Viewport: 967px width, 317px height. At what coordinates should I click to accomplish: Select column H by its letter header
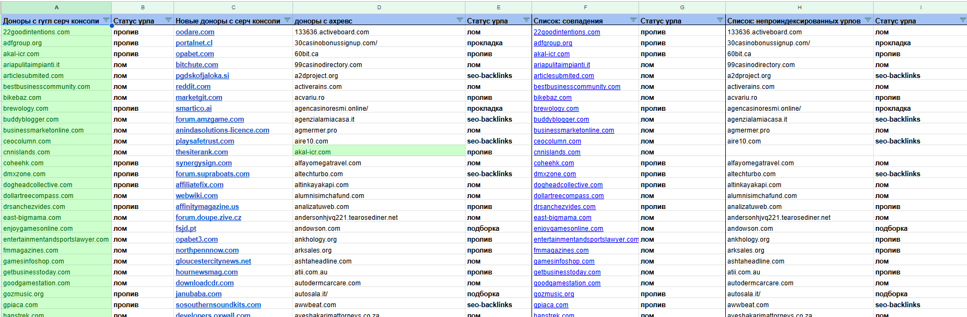point(799,7)
